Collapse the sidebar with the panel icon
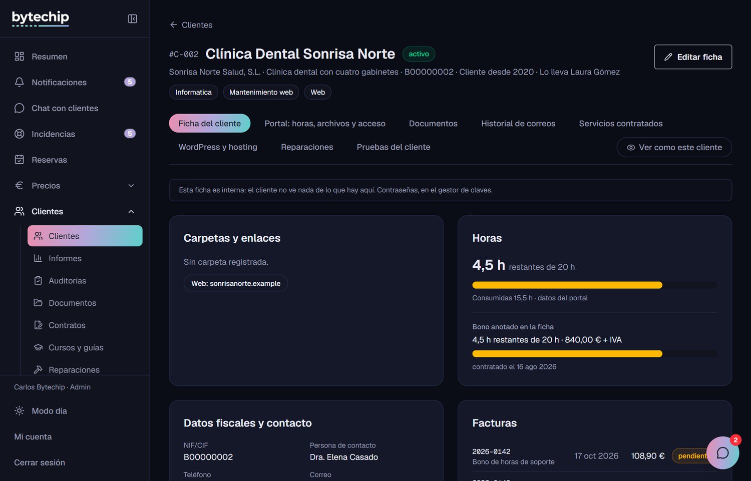The height and width of the screenshot is (481, 751). point(133,19)
